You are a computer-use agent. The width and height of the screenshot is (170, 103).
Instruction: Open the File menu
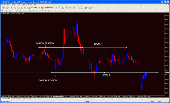(4, 5)
